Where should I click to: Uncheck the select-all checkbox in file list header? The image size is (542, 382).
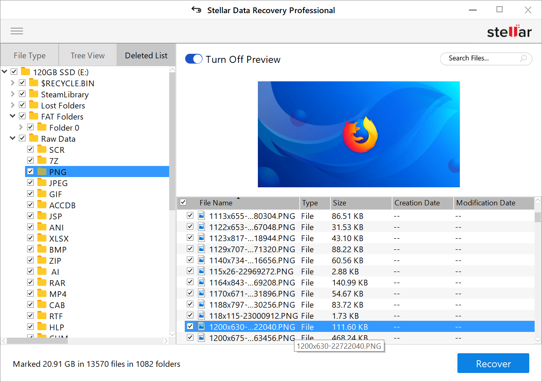[183, 202]
